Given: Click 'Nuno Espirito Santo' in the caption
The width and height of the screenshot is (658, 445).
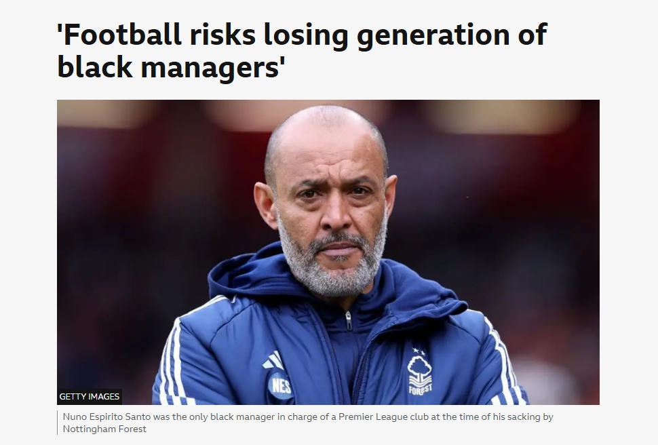Looking at the screenshot, I should point(107,417).
